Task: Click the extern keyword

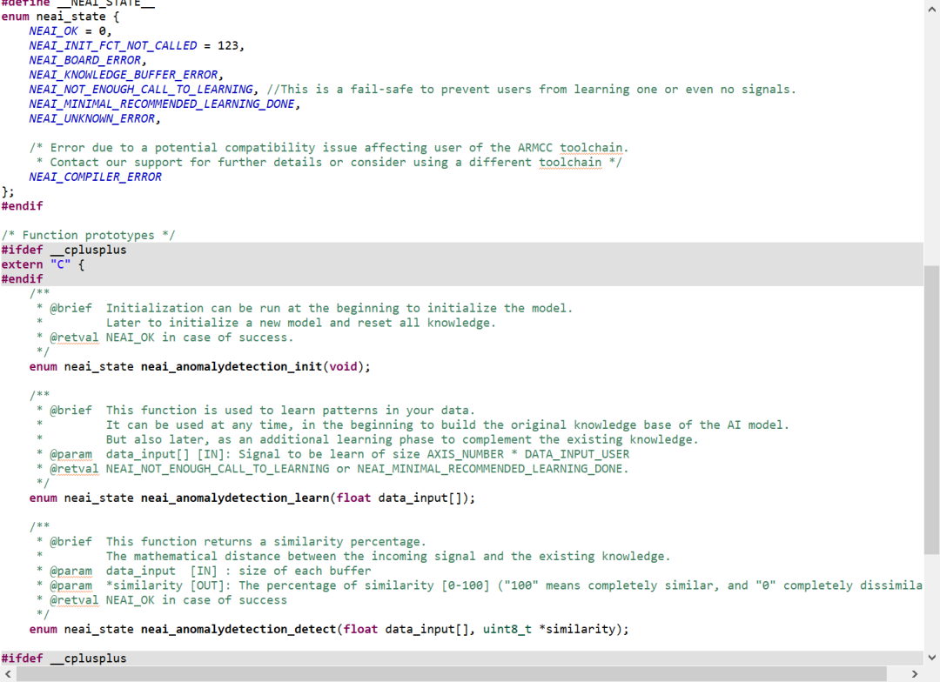Action: [x=22, y=264]
